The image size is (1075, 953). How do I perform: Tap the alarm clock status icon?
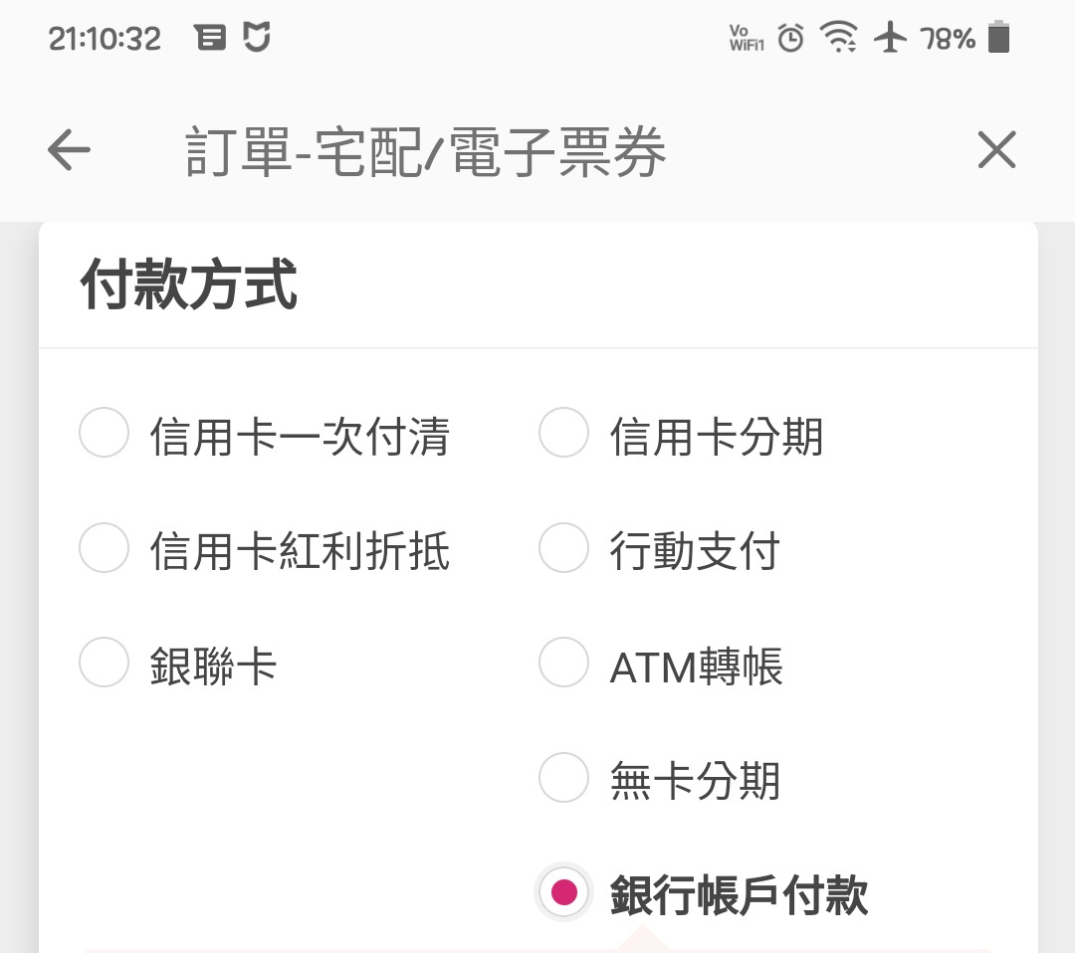(x=791, y=39)
